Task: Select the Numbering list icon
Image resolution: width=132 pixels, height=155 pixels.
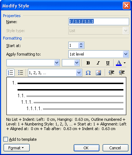Action: coord(10,73)
